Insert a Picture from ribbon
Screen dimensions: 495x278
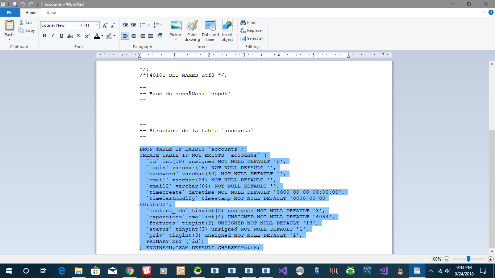coord(176,26)
